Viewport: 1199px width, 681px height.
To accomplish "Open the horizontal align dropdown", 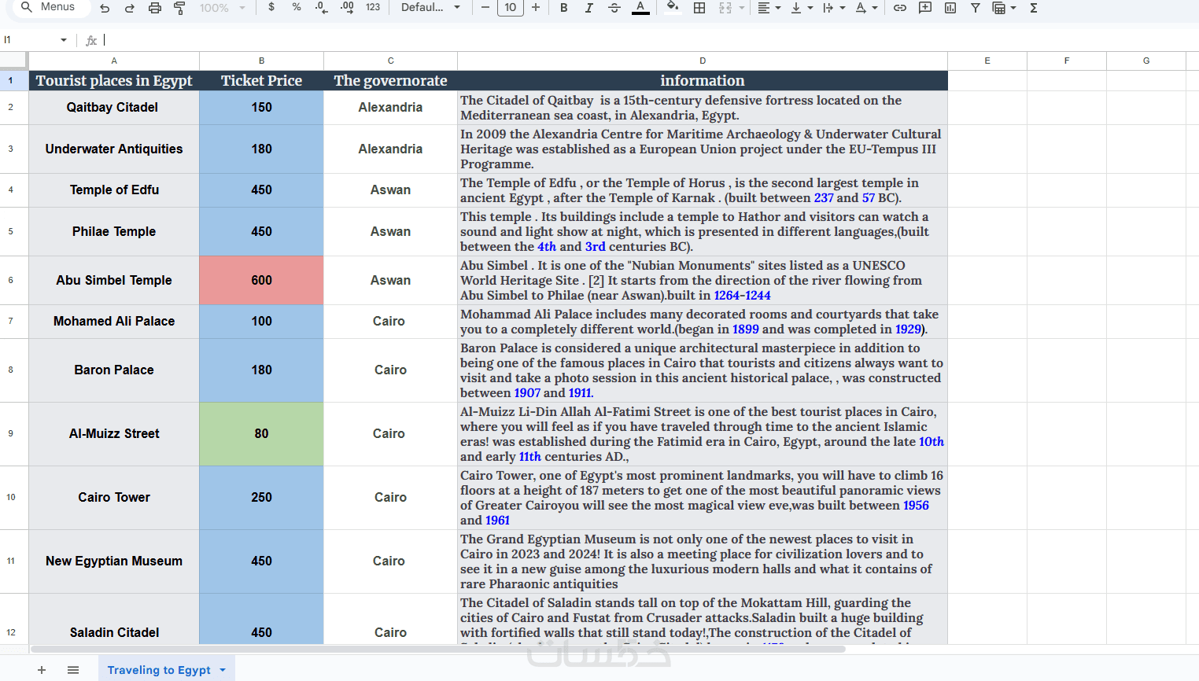I will pyautogui.click(x=769, y=7).
